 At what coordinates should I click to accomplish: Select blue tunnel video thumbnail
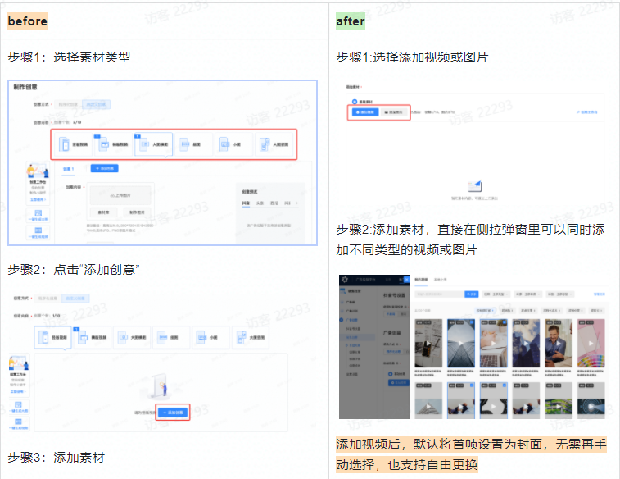tap(591, 400)
